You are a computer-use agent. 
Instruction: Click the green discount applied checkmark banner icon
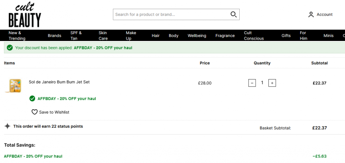[10, 48]
